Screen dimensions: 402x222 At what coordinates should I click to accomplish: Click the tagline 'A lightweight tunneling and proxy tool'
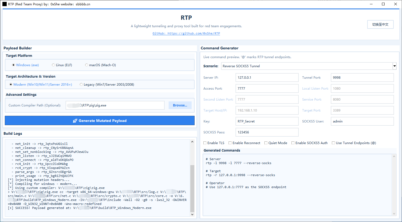pyautogui.click(x=186, y=26)
